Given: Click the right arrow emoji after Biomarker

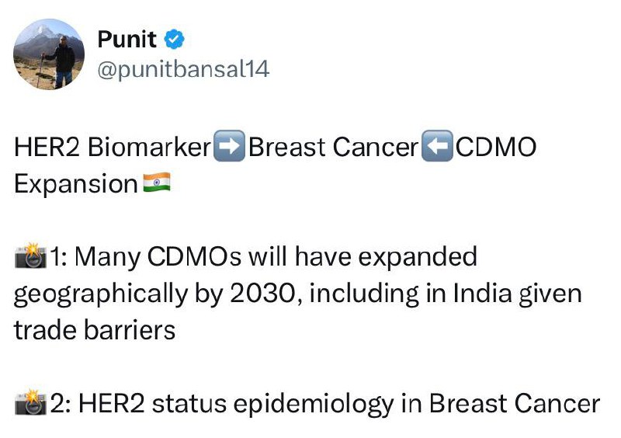Looking at the screenshot, I should 229,148.
